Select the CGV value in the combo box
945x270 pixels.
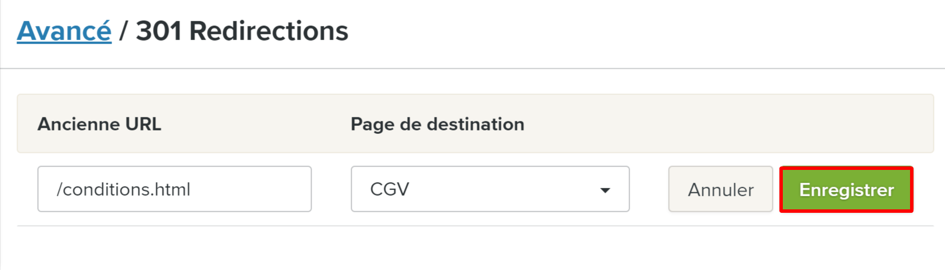pyautogui.click(x=390, y=189)
